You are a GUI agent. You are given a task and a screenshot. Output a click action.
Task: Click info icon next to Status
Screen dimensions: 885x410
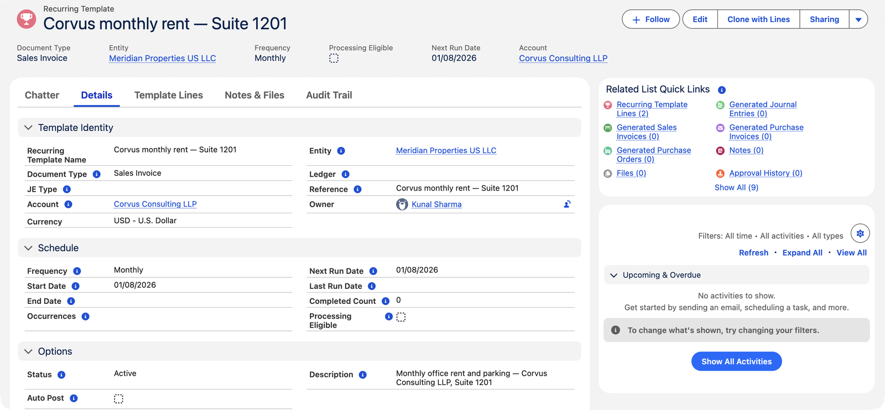point(61,375)
